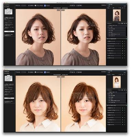Expand the preset list section header in top window
Viewport: 131px width, 137px height.
click(x=117, y=23)
